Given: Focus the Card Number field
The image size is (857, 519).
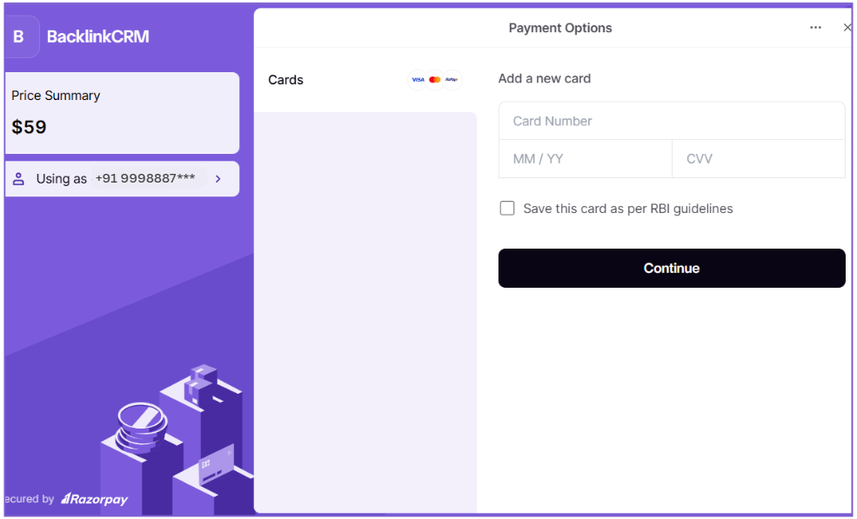Looking at the screenshot, I should (x=671, y=121).
